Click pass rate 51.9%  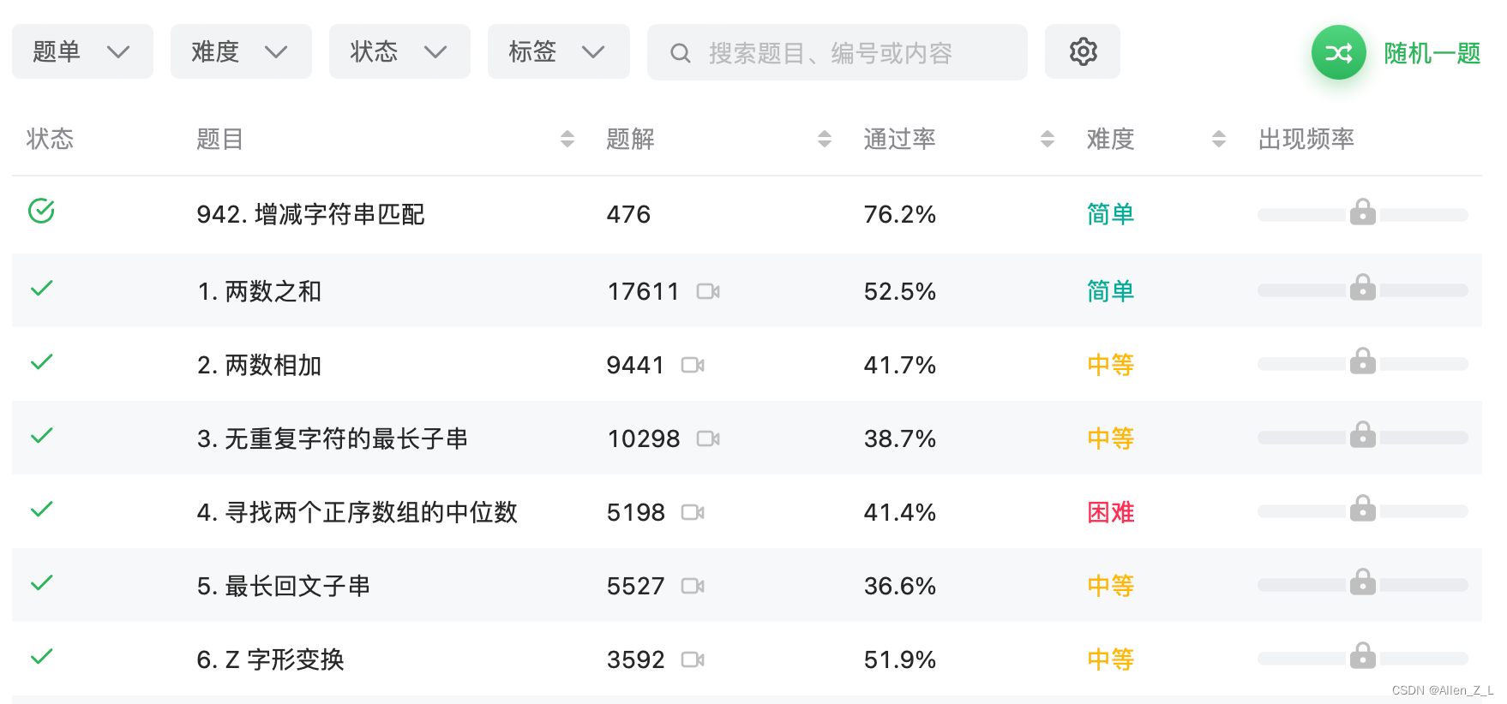click(899, 660)
